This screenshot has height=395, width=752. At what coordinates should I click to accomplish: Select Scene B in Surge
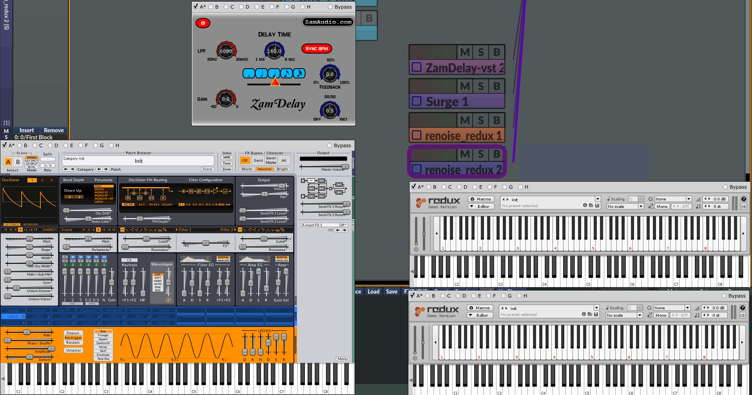pyautogui.click(x=18, y=162)
